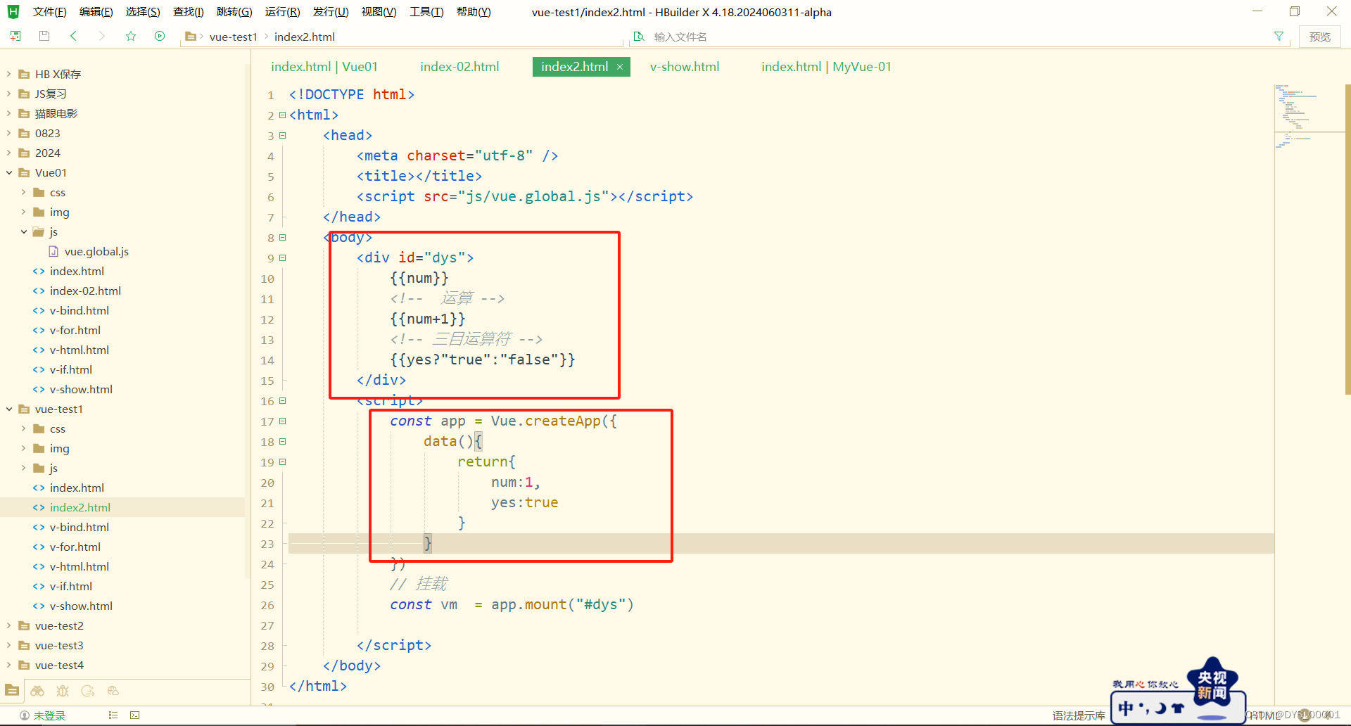Fold the head block at line 3

pos(282,136)
